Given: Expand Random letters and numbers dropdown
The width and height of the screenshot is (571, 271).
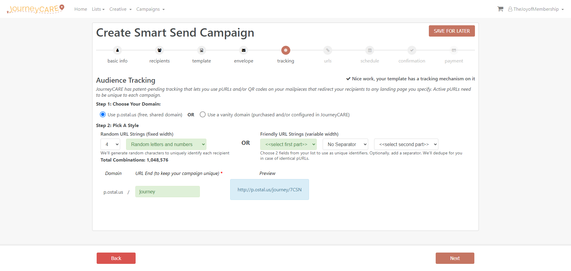Looking at the screenshot, I should coord(166,144).
